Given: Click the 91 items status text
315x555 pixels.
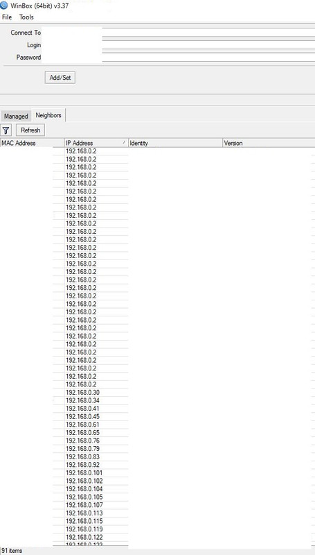Looking at the screenshot, I should (x=12, y=551).
